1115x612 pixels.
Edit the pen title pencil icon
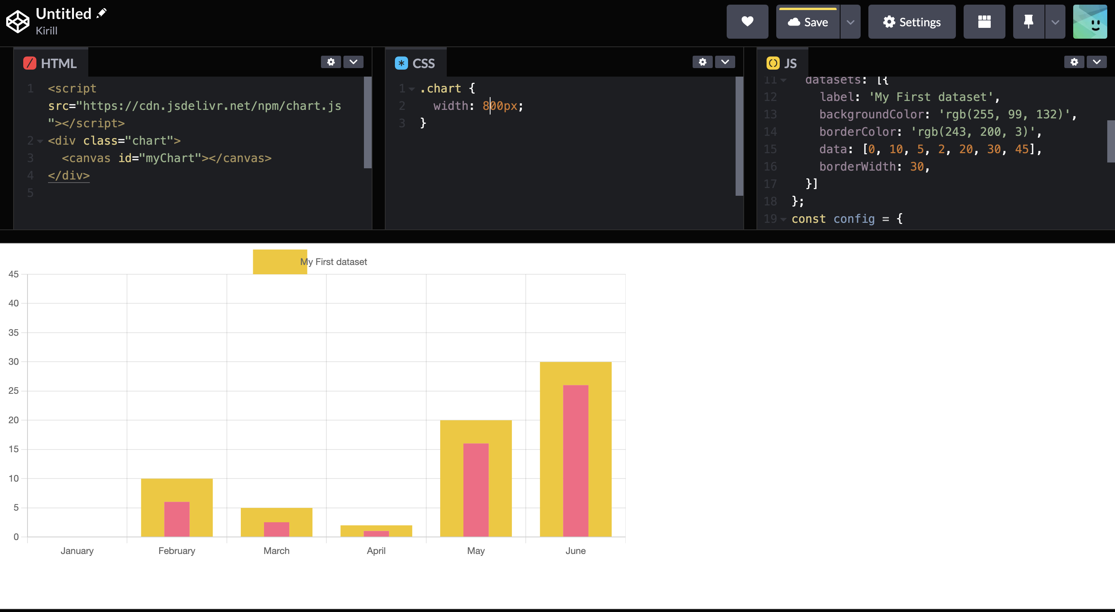(x=101, y=14)
